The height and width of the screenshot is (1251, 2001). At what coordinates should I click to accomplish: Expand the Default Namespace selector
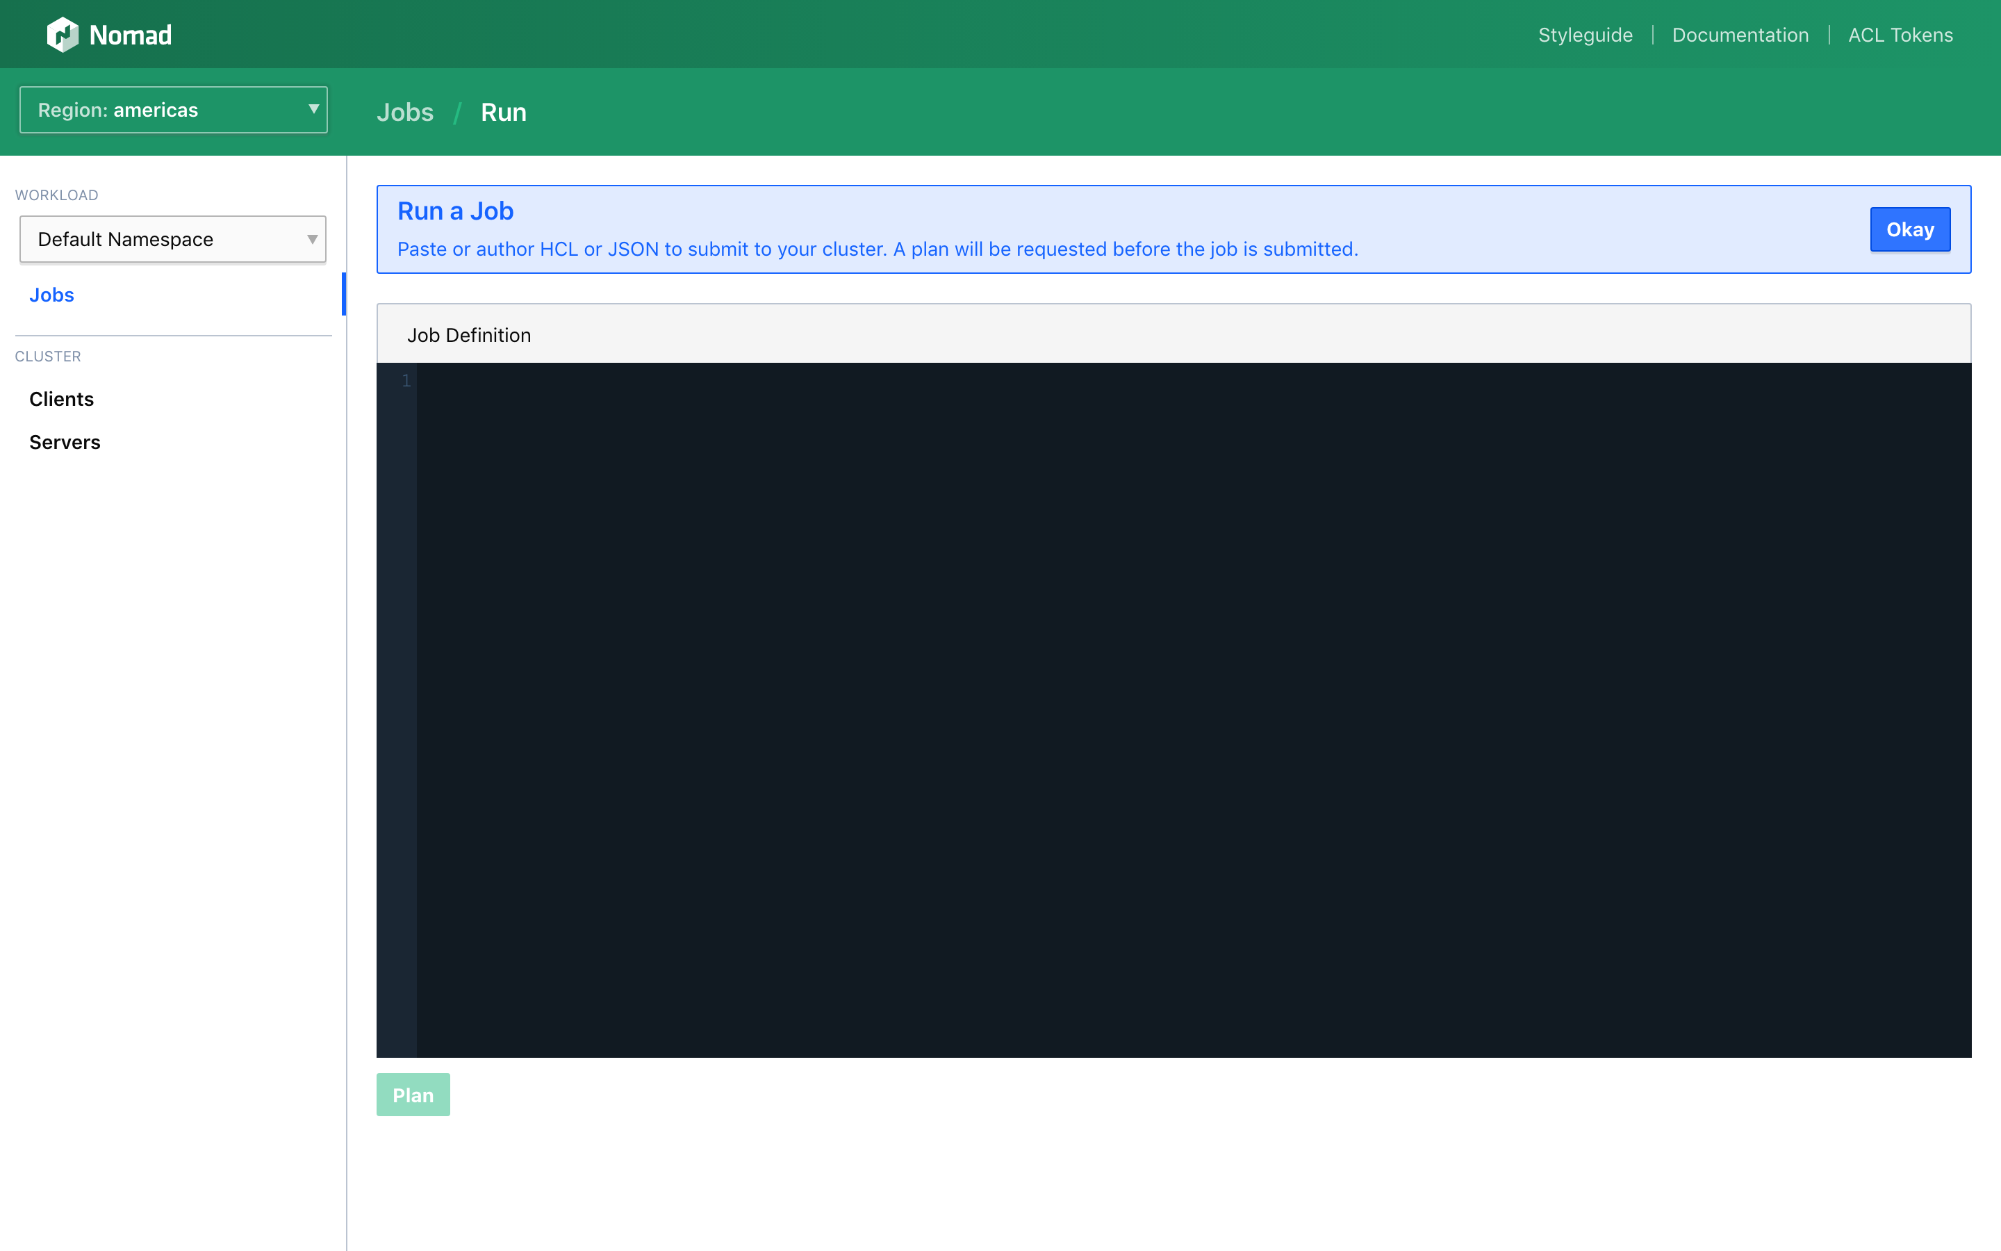(x=173, y=239)
